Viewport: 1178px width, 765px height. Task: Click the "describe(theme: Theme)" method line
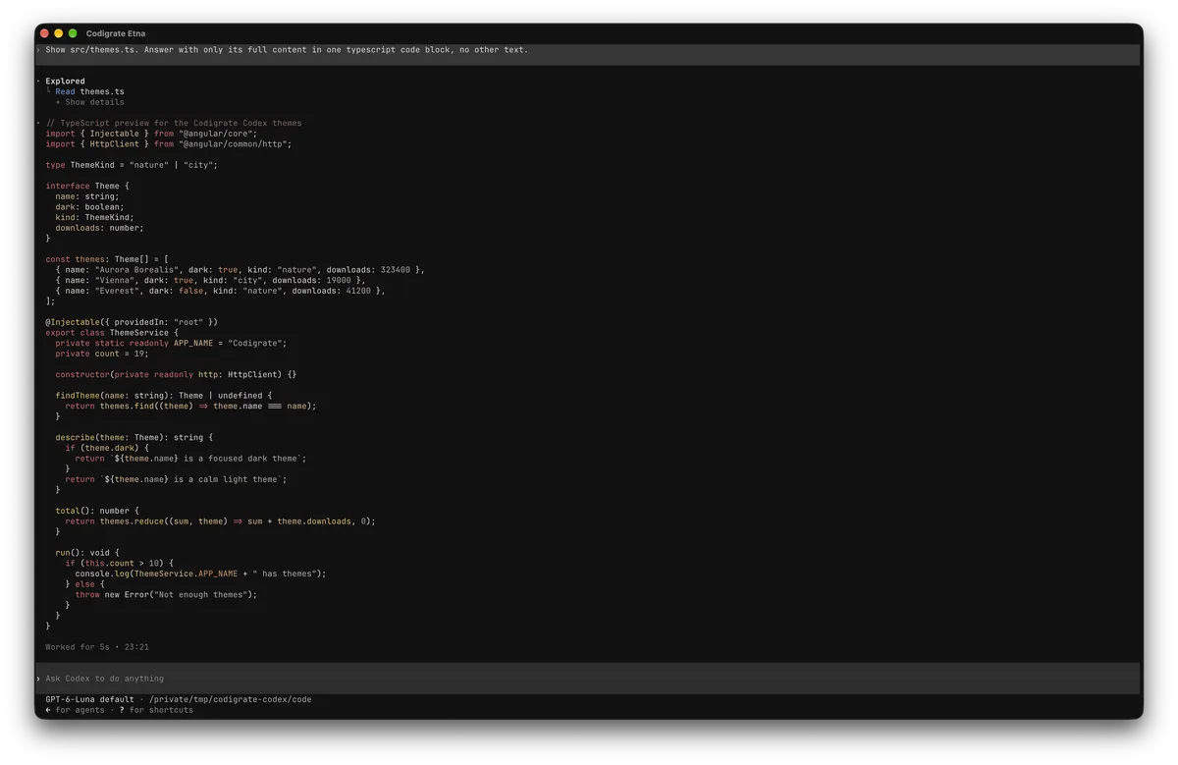[134, 438]
